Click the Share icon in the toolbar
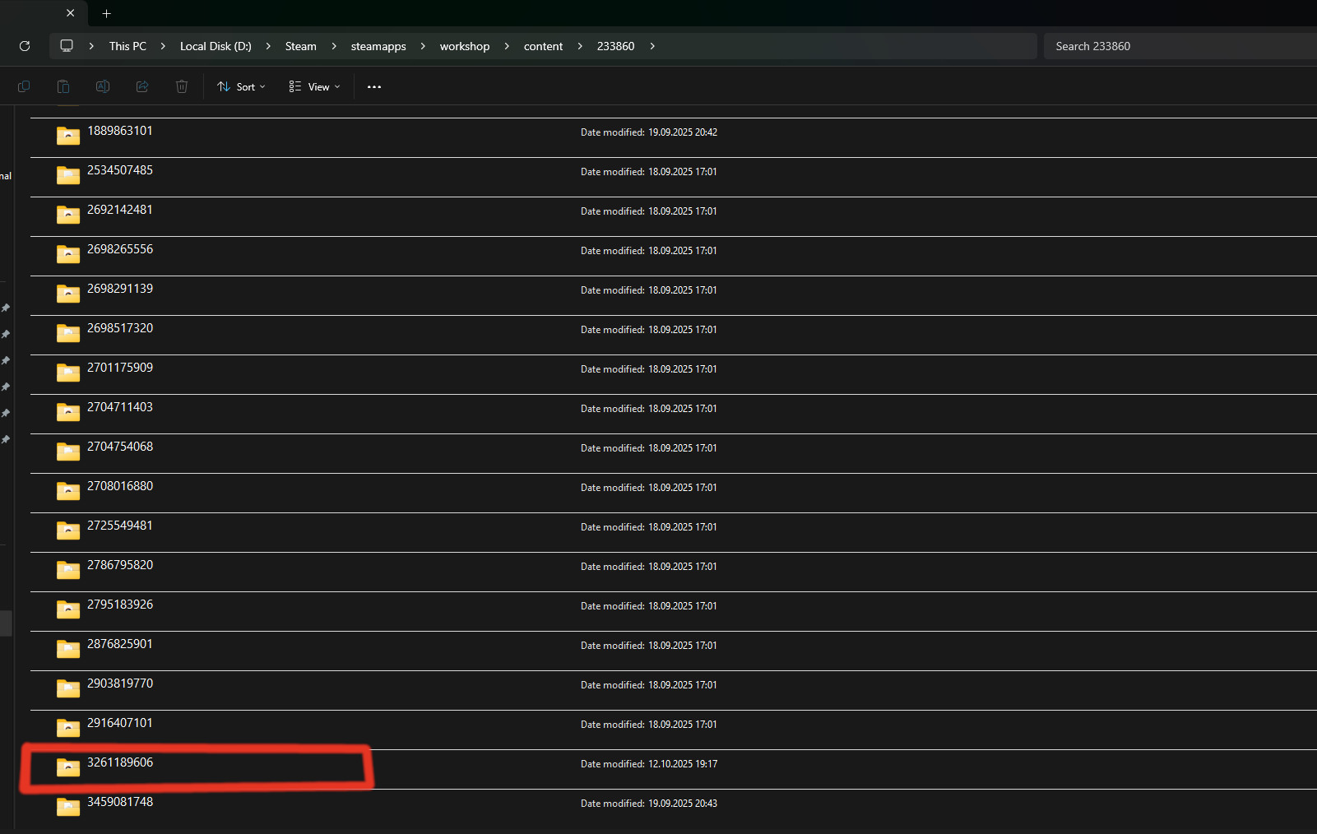The width and height of the screenshot is (1317, 834). tap(142, 86)
